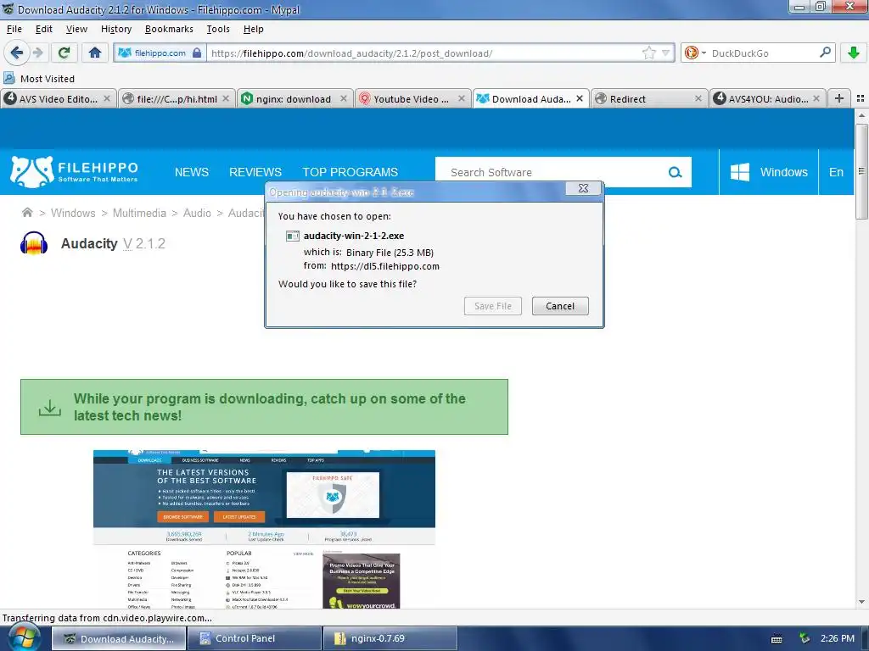Open the downloads green arrow button
The image size is (869, 651).
coord(854,53)
